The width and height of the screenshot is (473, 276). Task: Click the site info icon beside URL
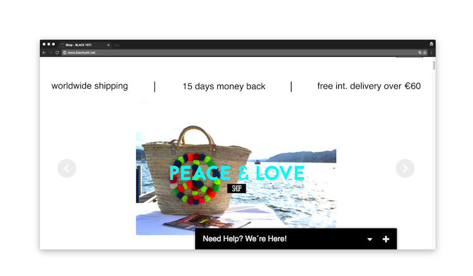(x=65, y=52)
